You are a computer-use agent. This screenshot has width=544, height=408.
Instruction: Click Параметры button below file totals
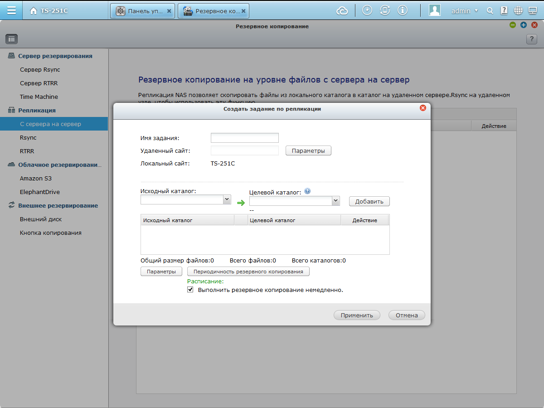[161, 272]
